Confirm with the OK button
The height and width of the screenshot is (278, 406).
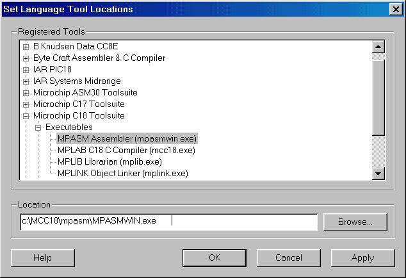click(x=215, y=258)
